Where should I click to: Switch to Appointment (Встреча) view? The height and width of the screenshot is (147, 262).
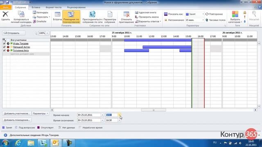coord(57,16)
